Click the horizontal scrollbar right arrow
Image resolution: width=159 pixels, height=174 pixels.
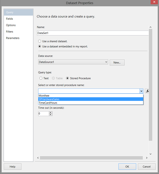point(147,158)
